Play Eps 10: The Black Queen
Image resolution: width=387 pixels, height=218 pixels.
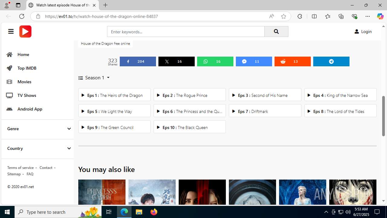pyautogui.click(x=190, y=127)
